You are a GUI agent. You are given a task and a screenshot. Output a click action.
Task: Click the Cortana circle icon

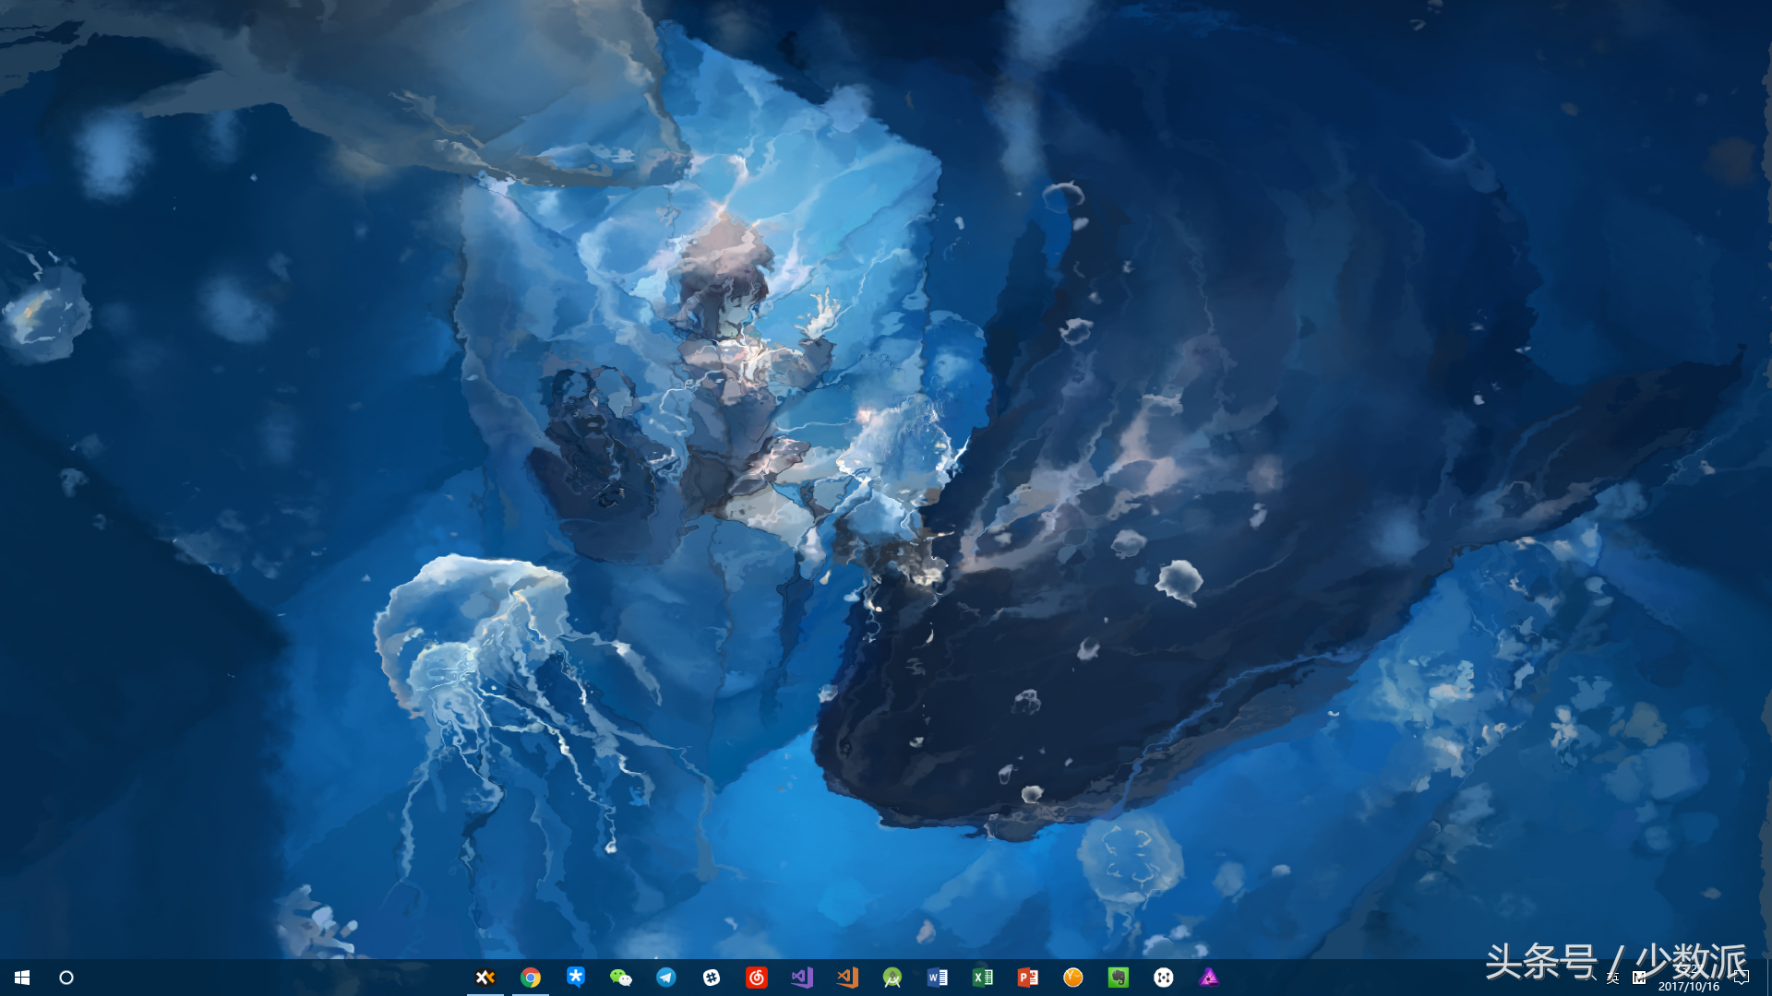66,978
